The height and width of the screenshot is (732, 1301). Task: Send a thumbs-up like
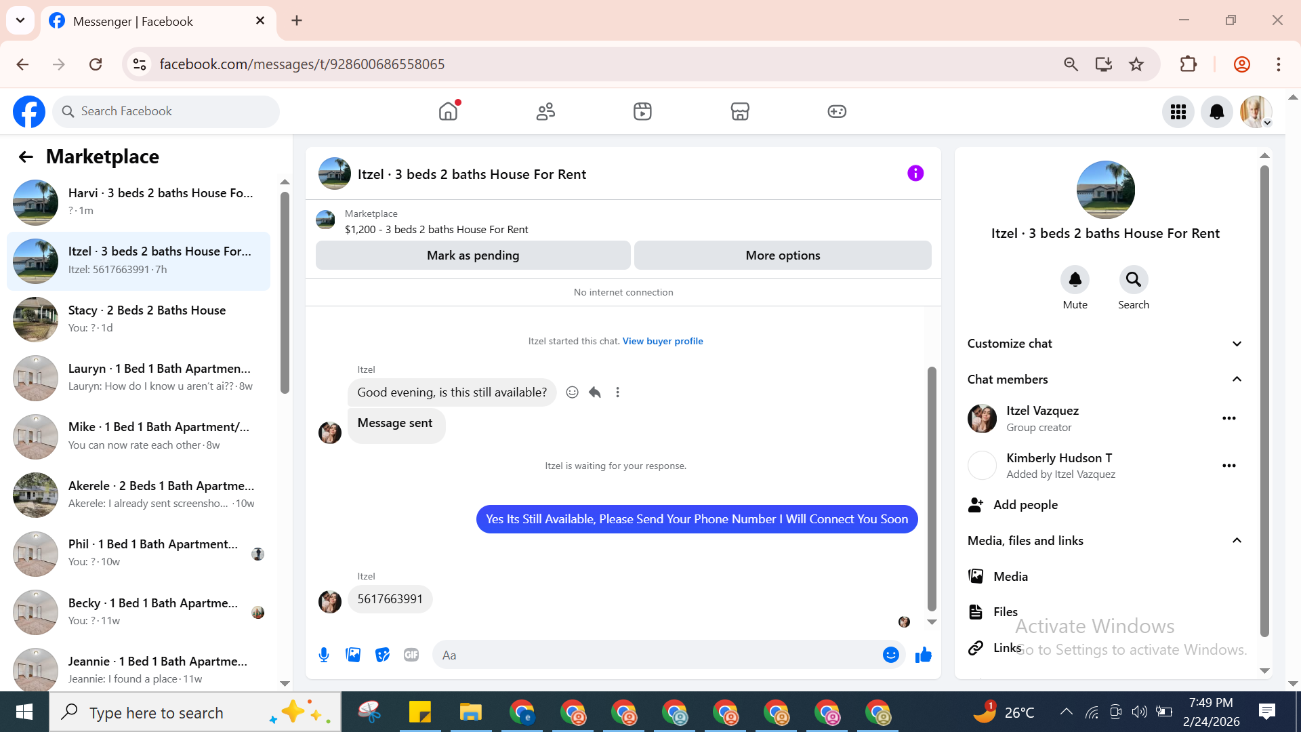click(923, 655)
